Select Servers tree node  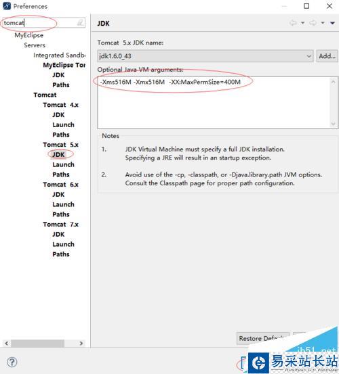tap(35, 45)
